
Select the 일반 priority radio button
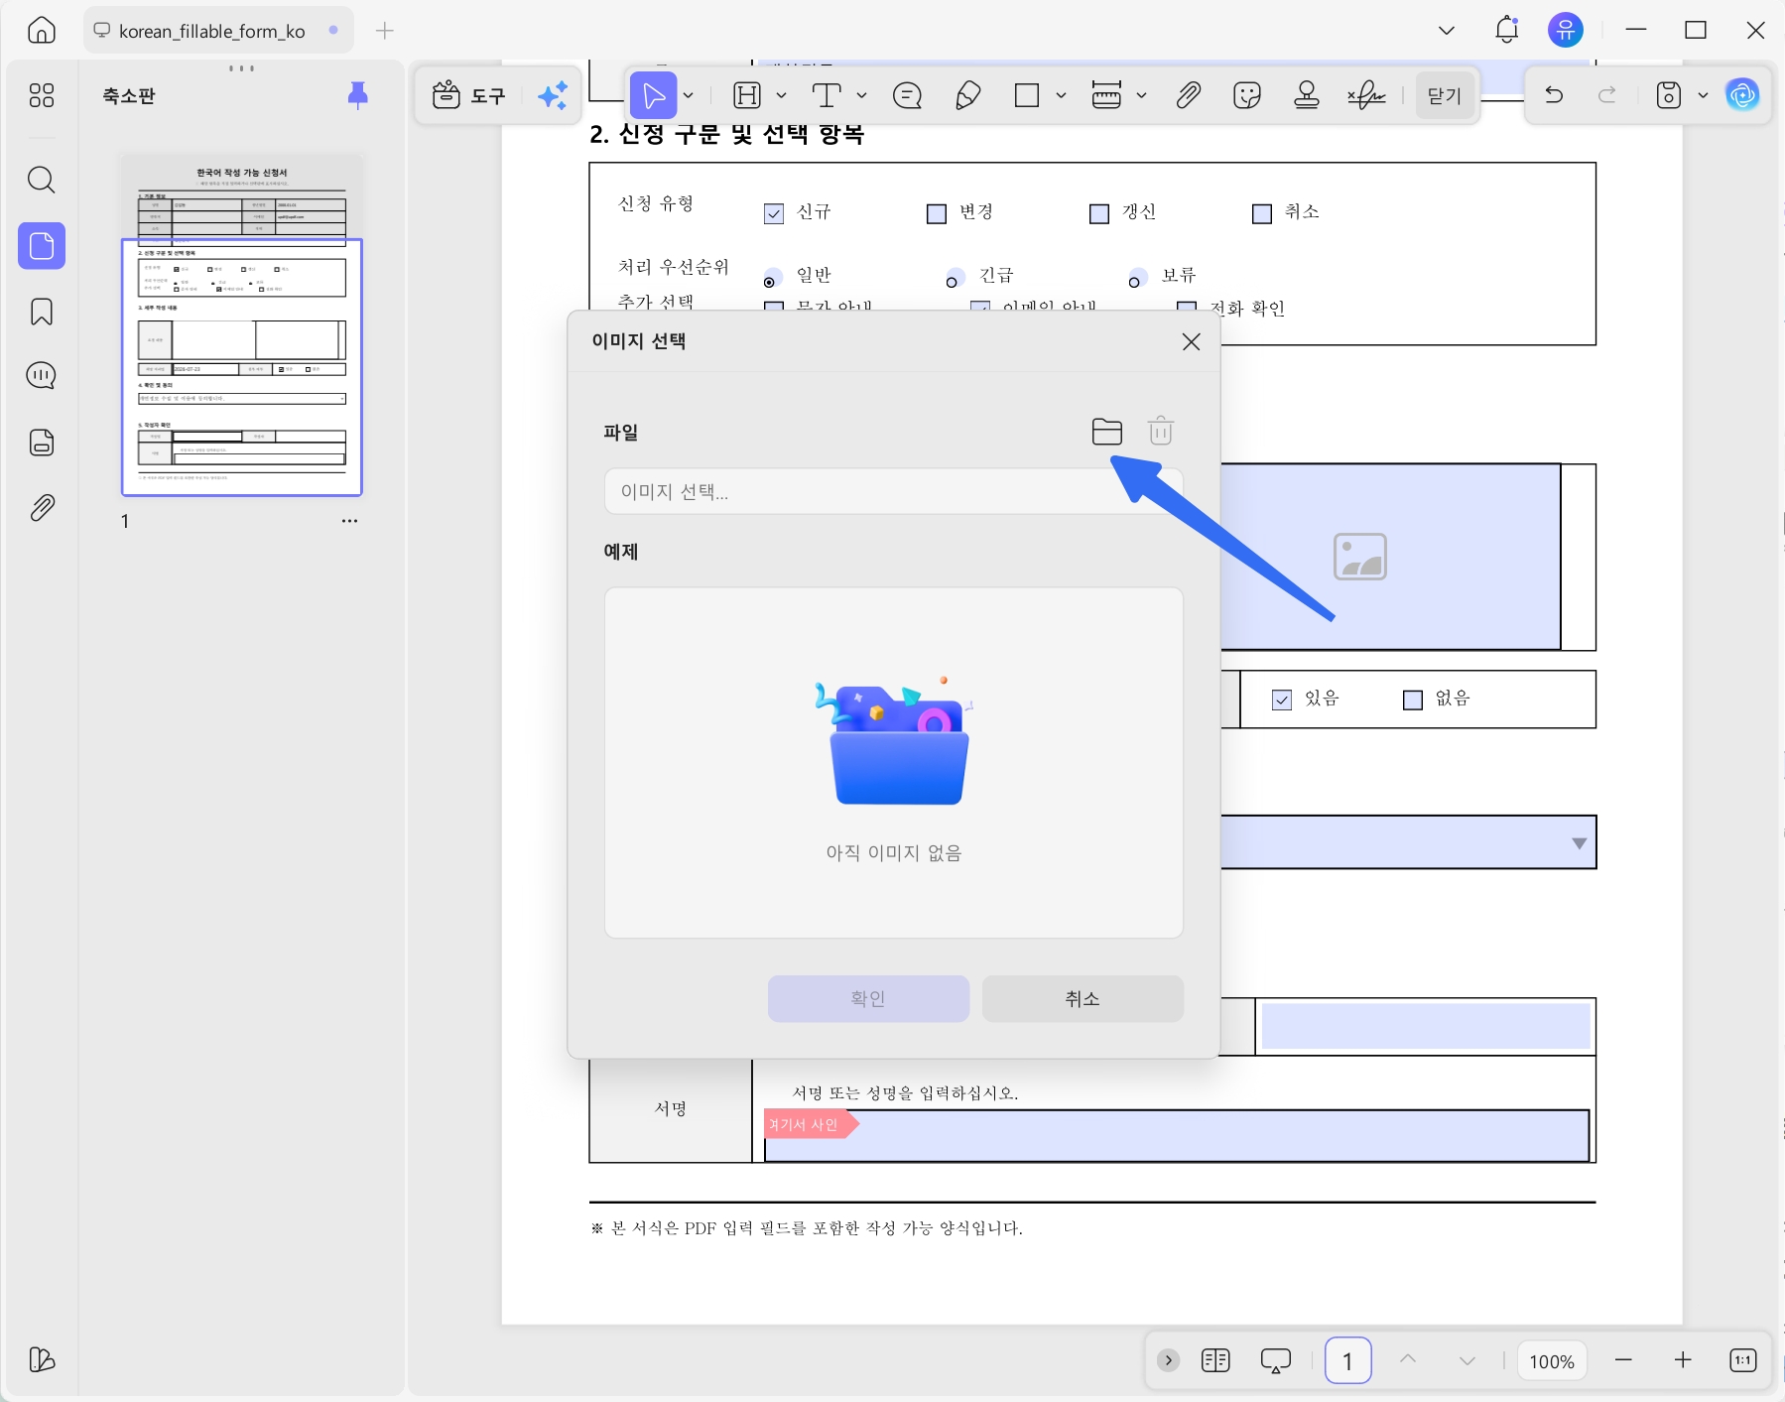coord(771,279)
